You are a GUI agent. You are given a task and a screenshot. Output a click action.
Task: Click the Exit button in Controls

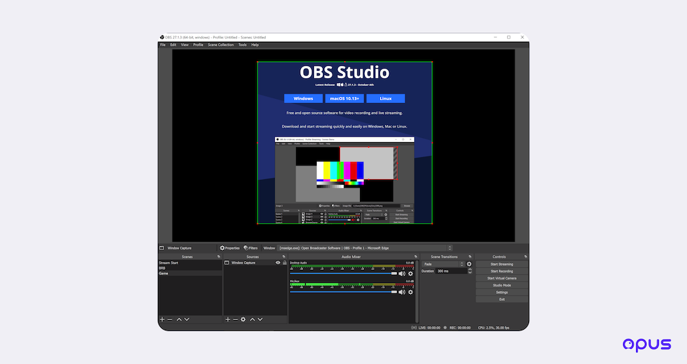(x=502, y=299)
